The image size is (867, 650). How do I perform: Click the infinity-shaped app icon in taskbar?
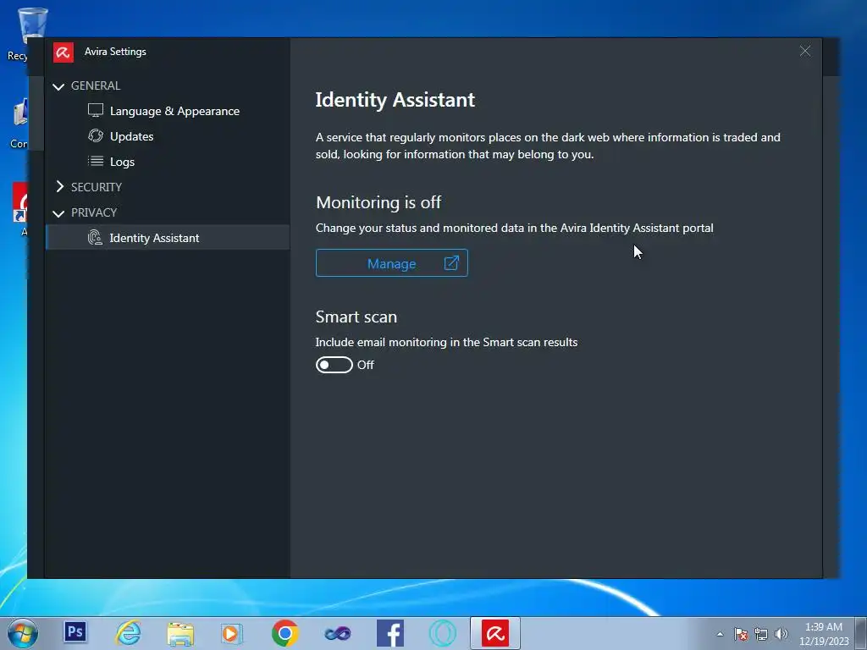pos(337,633)
